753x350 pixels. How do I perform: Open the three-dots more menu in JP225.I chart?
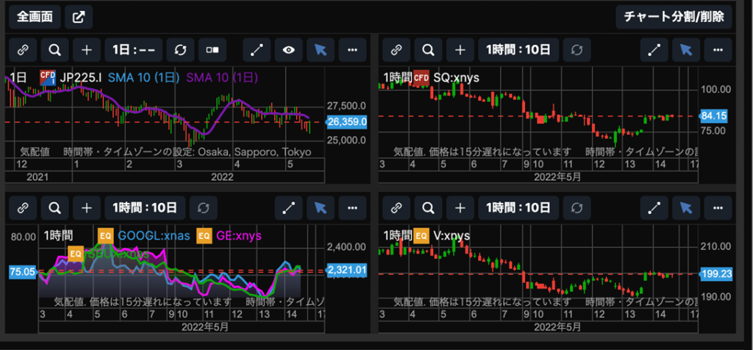coord(352,50)
